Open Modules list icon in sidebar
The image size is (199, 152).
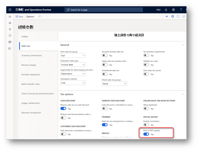click(x=10, y=49)
